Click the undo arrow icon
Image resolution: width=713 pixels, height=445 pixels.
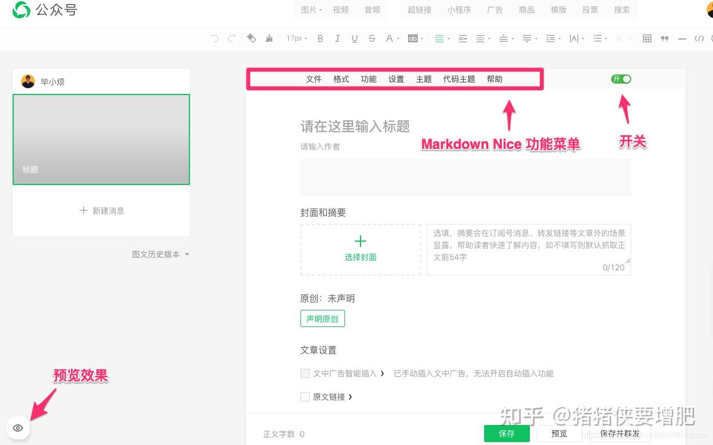215,38
